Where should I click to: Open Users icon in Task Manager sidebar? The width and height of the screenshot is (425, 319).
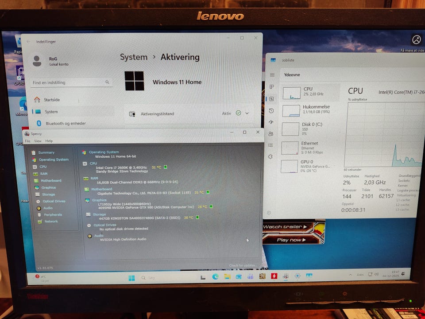(x=271, y=133)
